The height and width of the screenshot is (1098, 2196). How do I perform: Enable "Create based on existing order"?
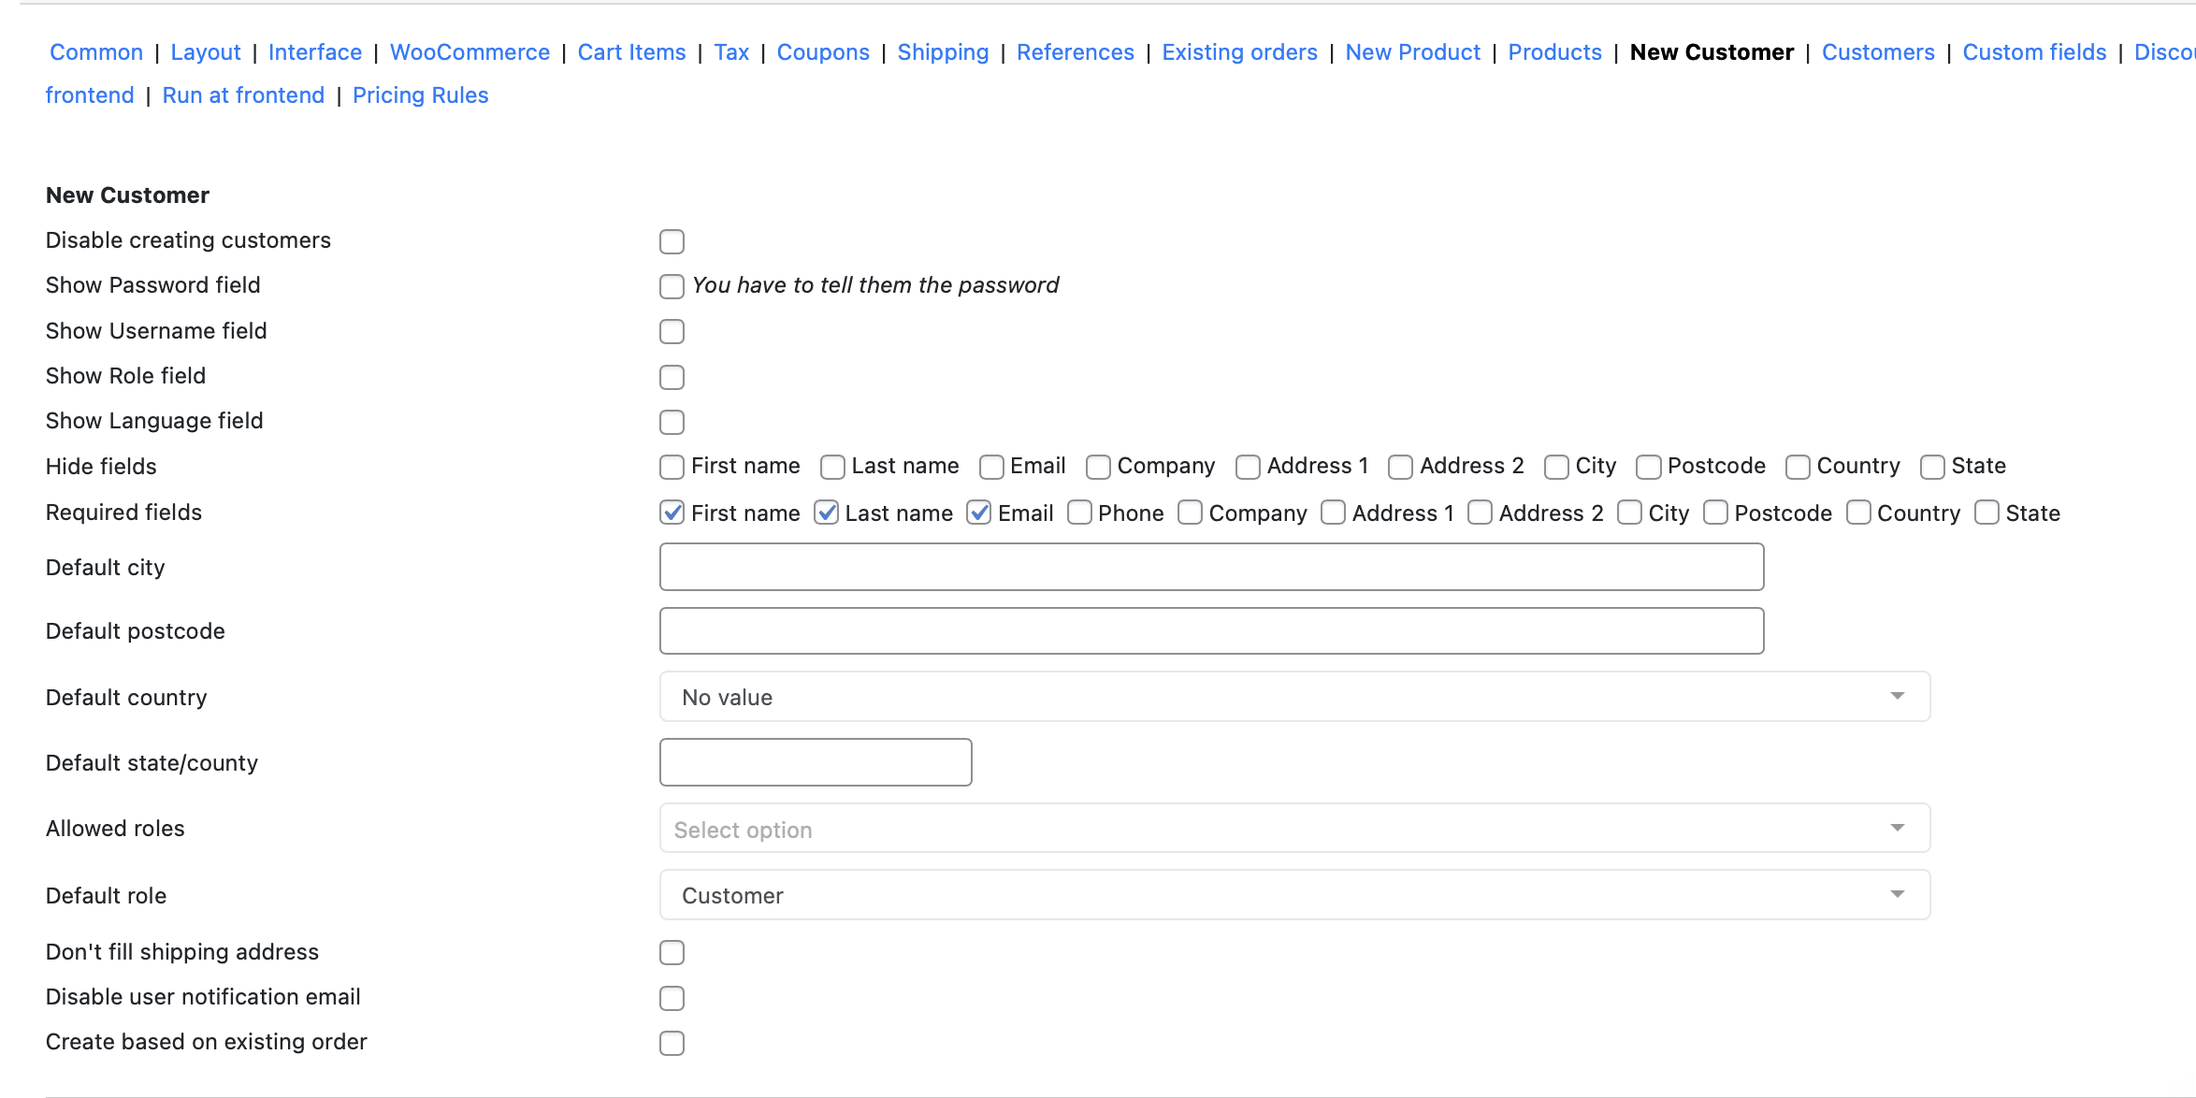672,1043
